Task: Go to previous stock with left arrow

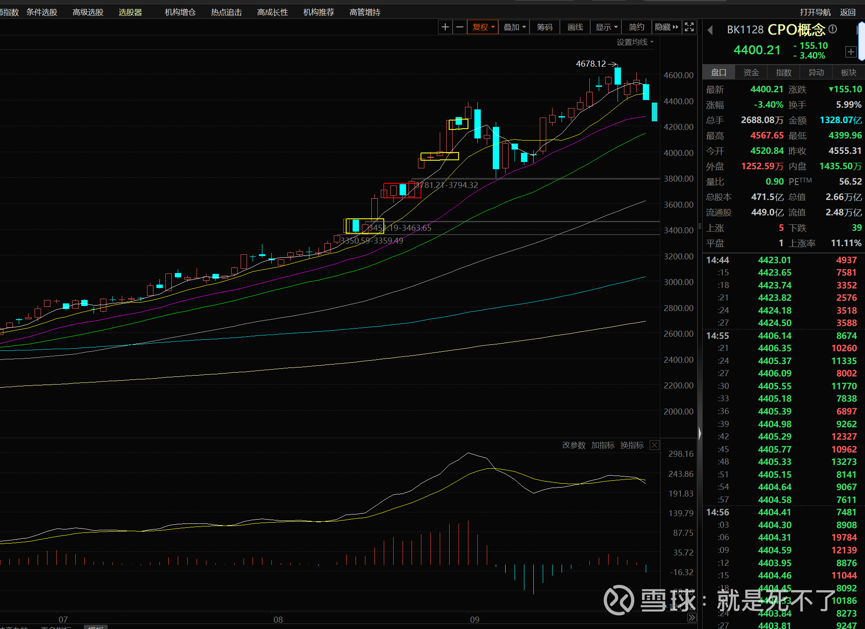Action: (x=710, y=30)
